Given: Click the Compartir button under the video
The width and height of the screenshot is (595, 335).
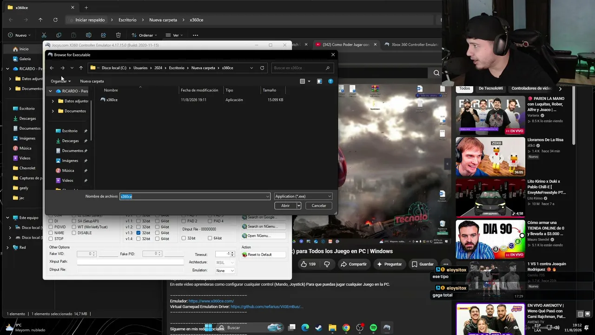Looking at the screenshot, I should [x=353, y=264].
